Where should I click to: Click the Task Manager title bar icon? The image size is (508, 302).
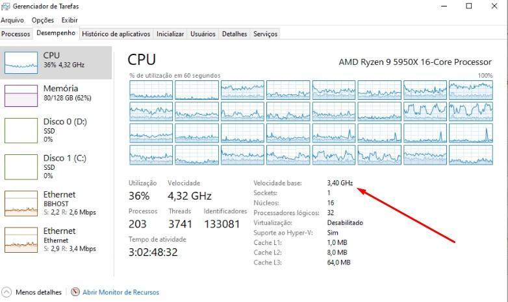click(5, 6)
